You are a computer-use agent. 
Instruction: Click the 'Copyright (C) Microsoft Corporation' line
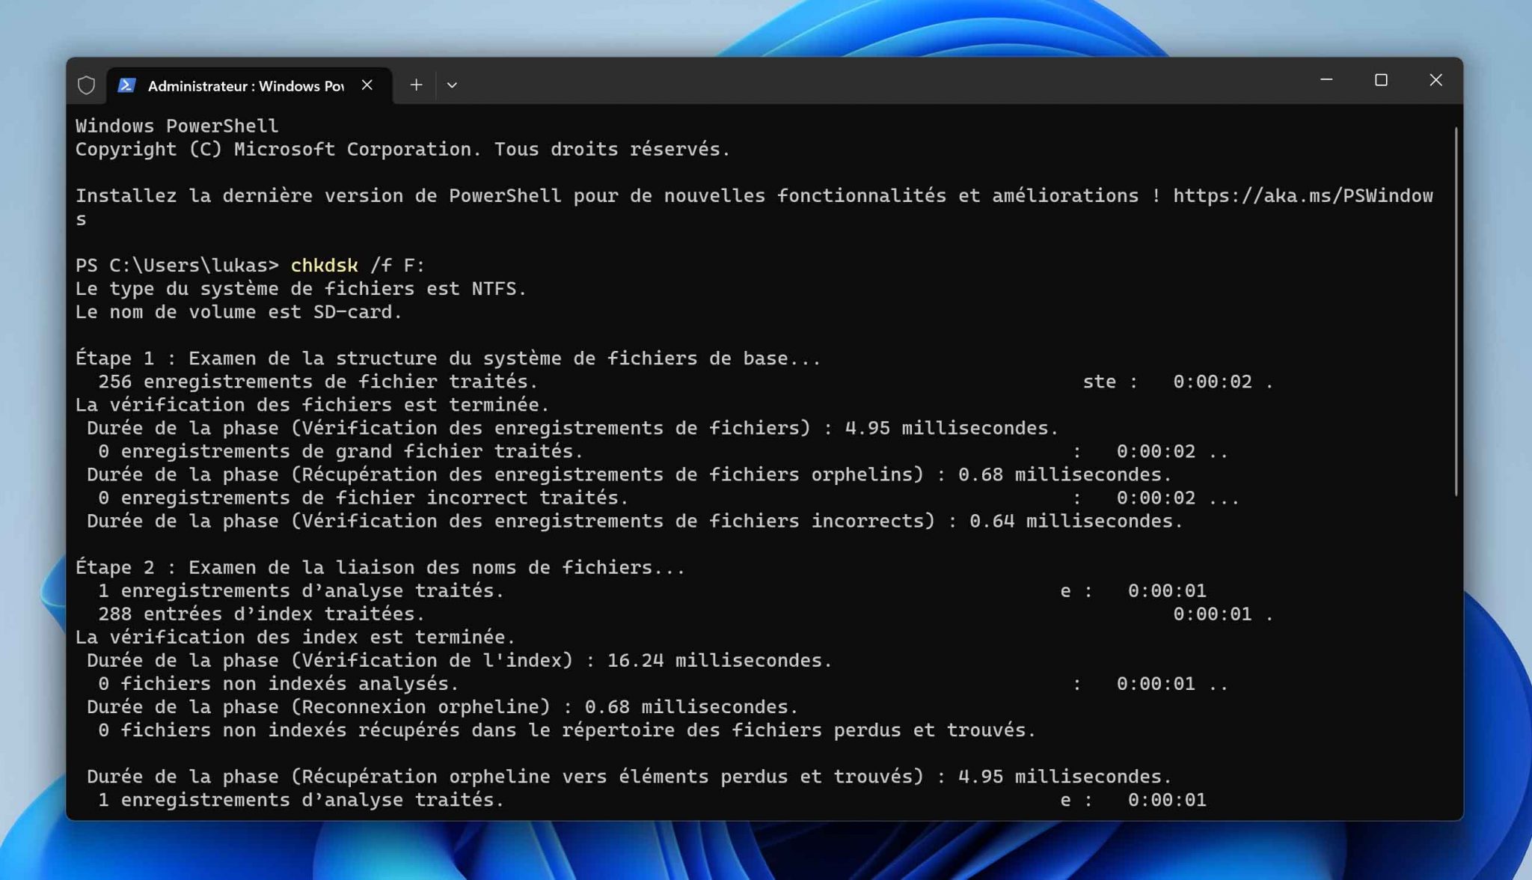pos(402,149)
